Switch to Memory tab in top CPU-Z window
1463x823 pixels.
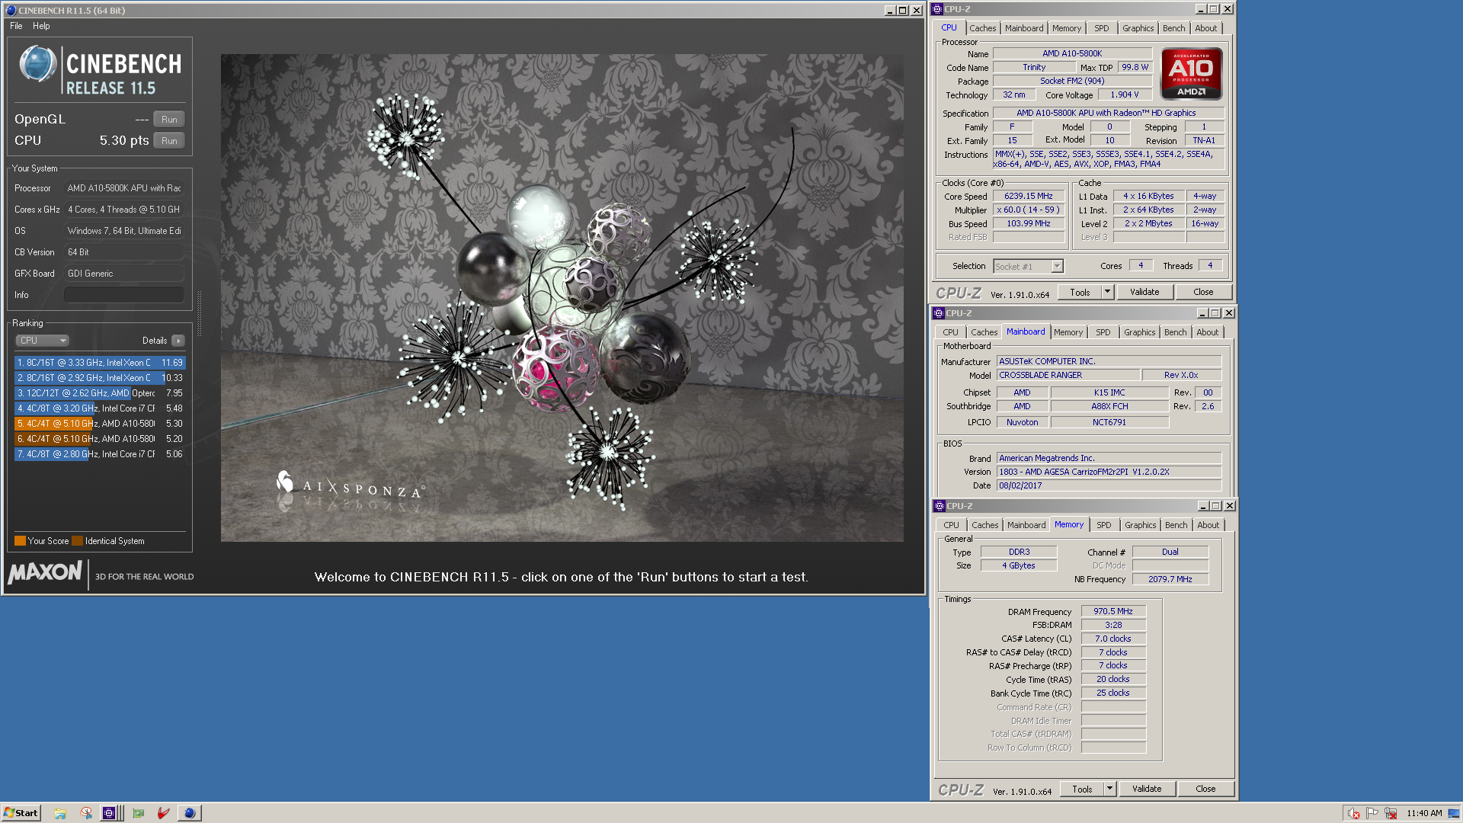1066,28
